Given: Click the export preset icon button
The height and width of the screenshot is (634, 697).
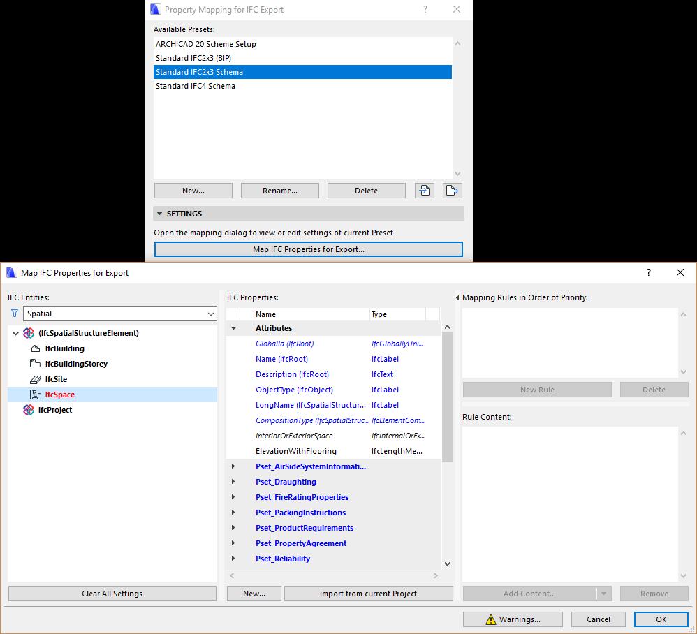Looking at the screenshot, I should (x=452, y=191).
